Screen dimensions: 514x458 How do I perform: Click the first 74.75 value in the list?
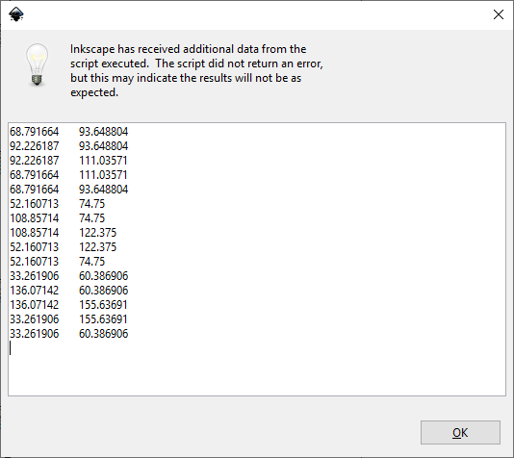[x=91, y=204]
